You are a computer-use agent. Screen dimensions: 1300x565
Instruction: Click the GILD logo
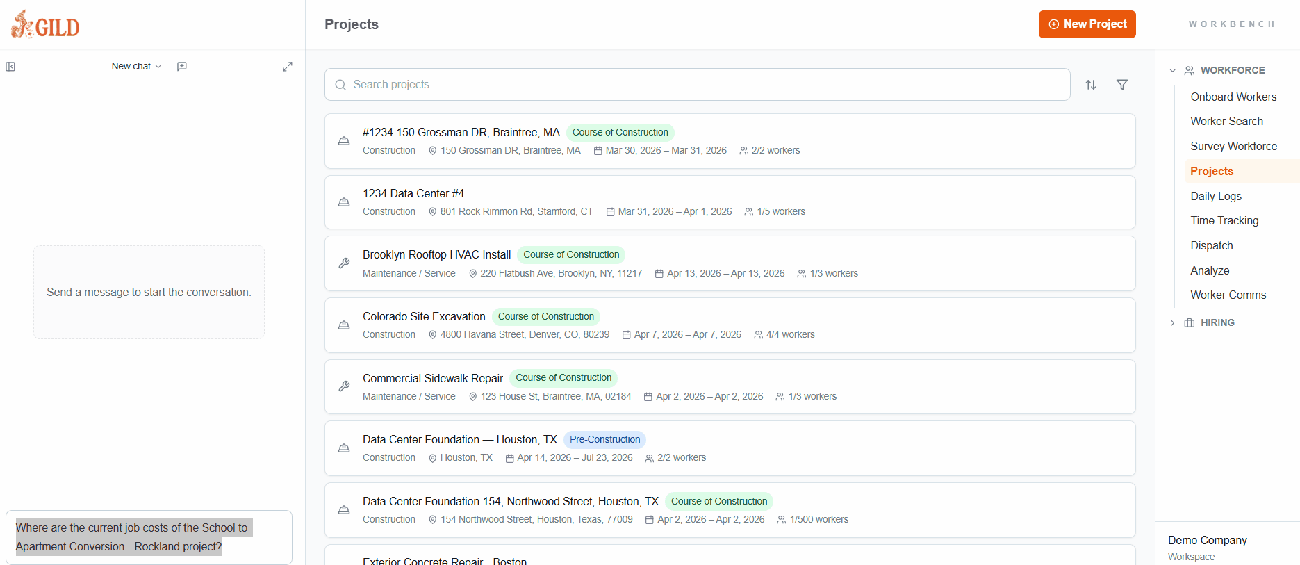46,25
